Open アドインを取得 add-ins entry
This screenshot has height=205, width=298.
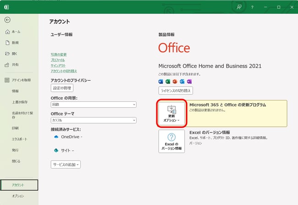click(18, 80)
